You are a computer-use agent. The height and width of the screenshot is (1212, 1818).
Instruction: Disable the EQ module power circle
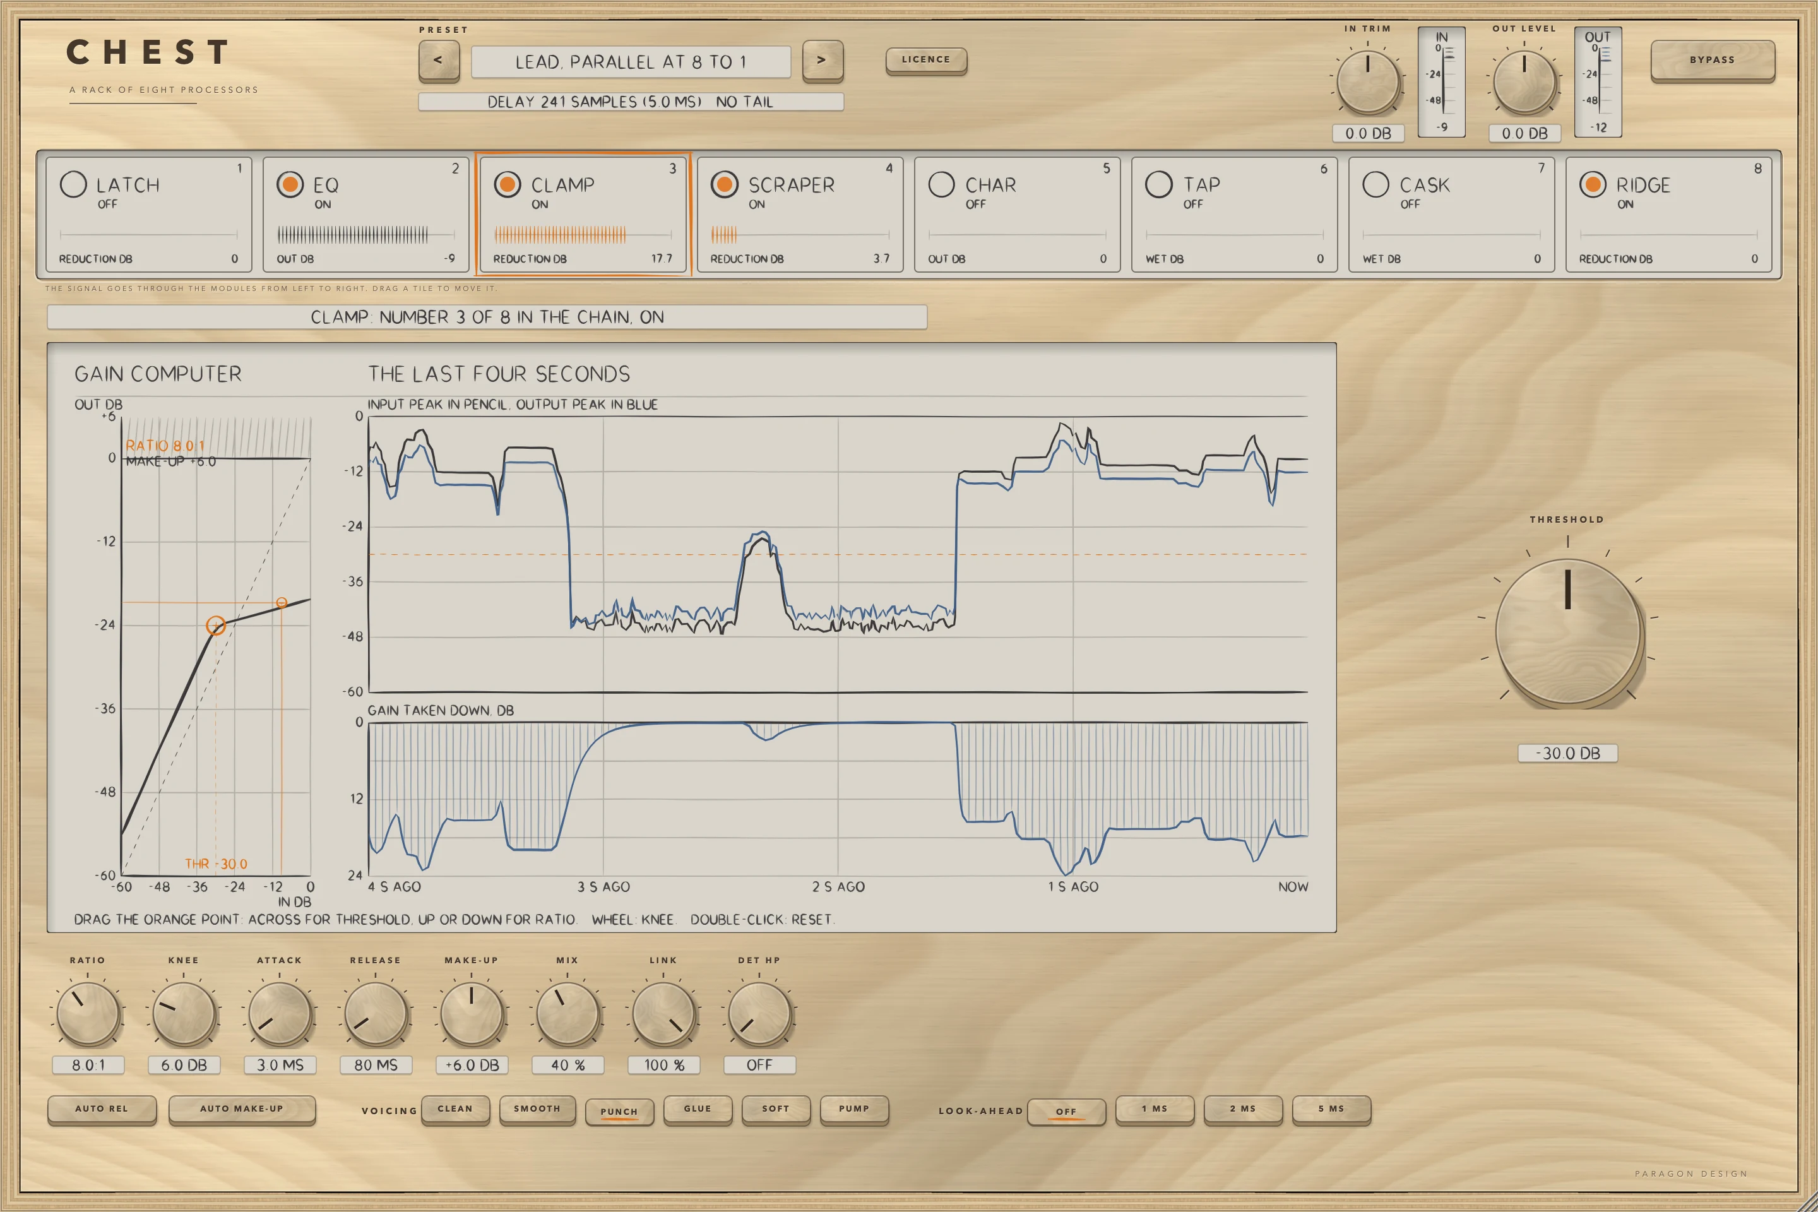(x=290, y=184)
